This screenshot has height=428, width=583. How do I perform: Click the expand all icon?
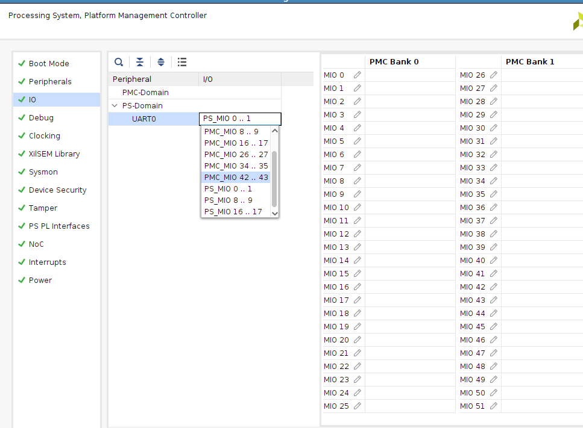click(161, 61)
